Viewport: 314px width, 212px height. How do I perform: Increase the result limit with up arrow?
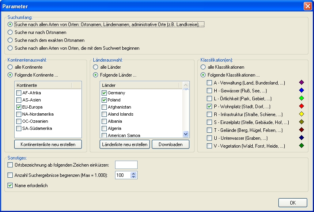click(x=134, y=173)
